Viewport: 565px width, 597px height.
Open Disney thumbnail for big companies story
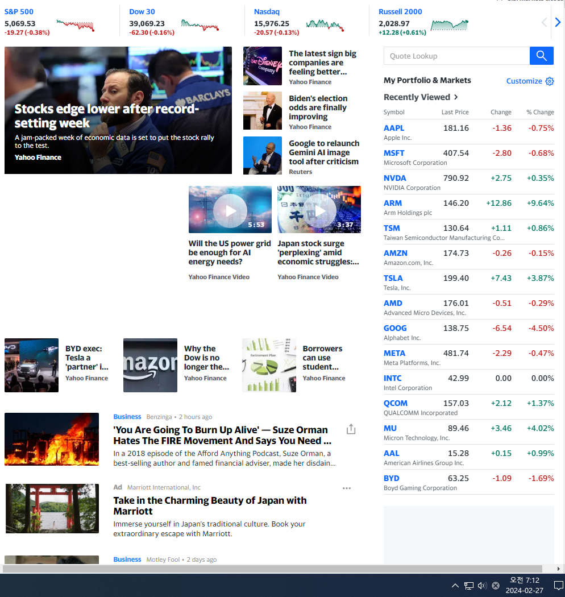point(263,66)
